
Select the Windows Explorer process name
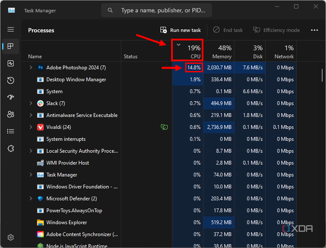coord(66,222)
